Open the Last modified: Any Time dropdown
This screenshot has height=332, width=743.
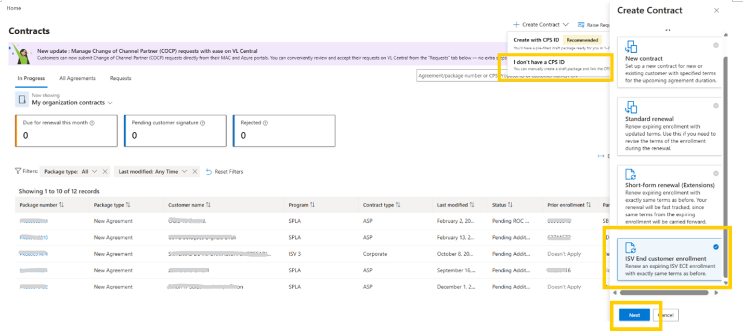point(152,172)
